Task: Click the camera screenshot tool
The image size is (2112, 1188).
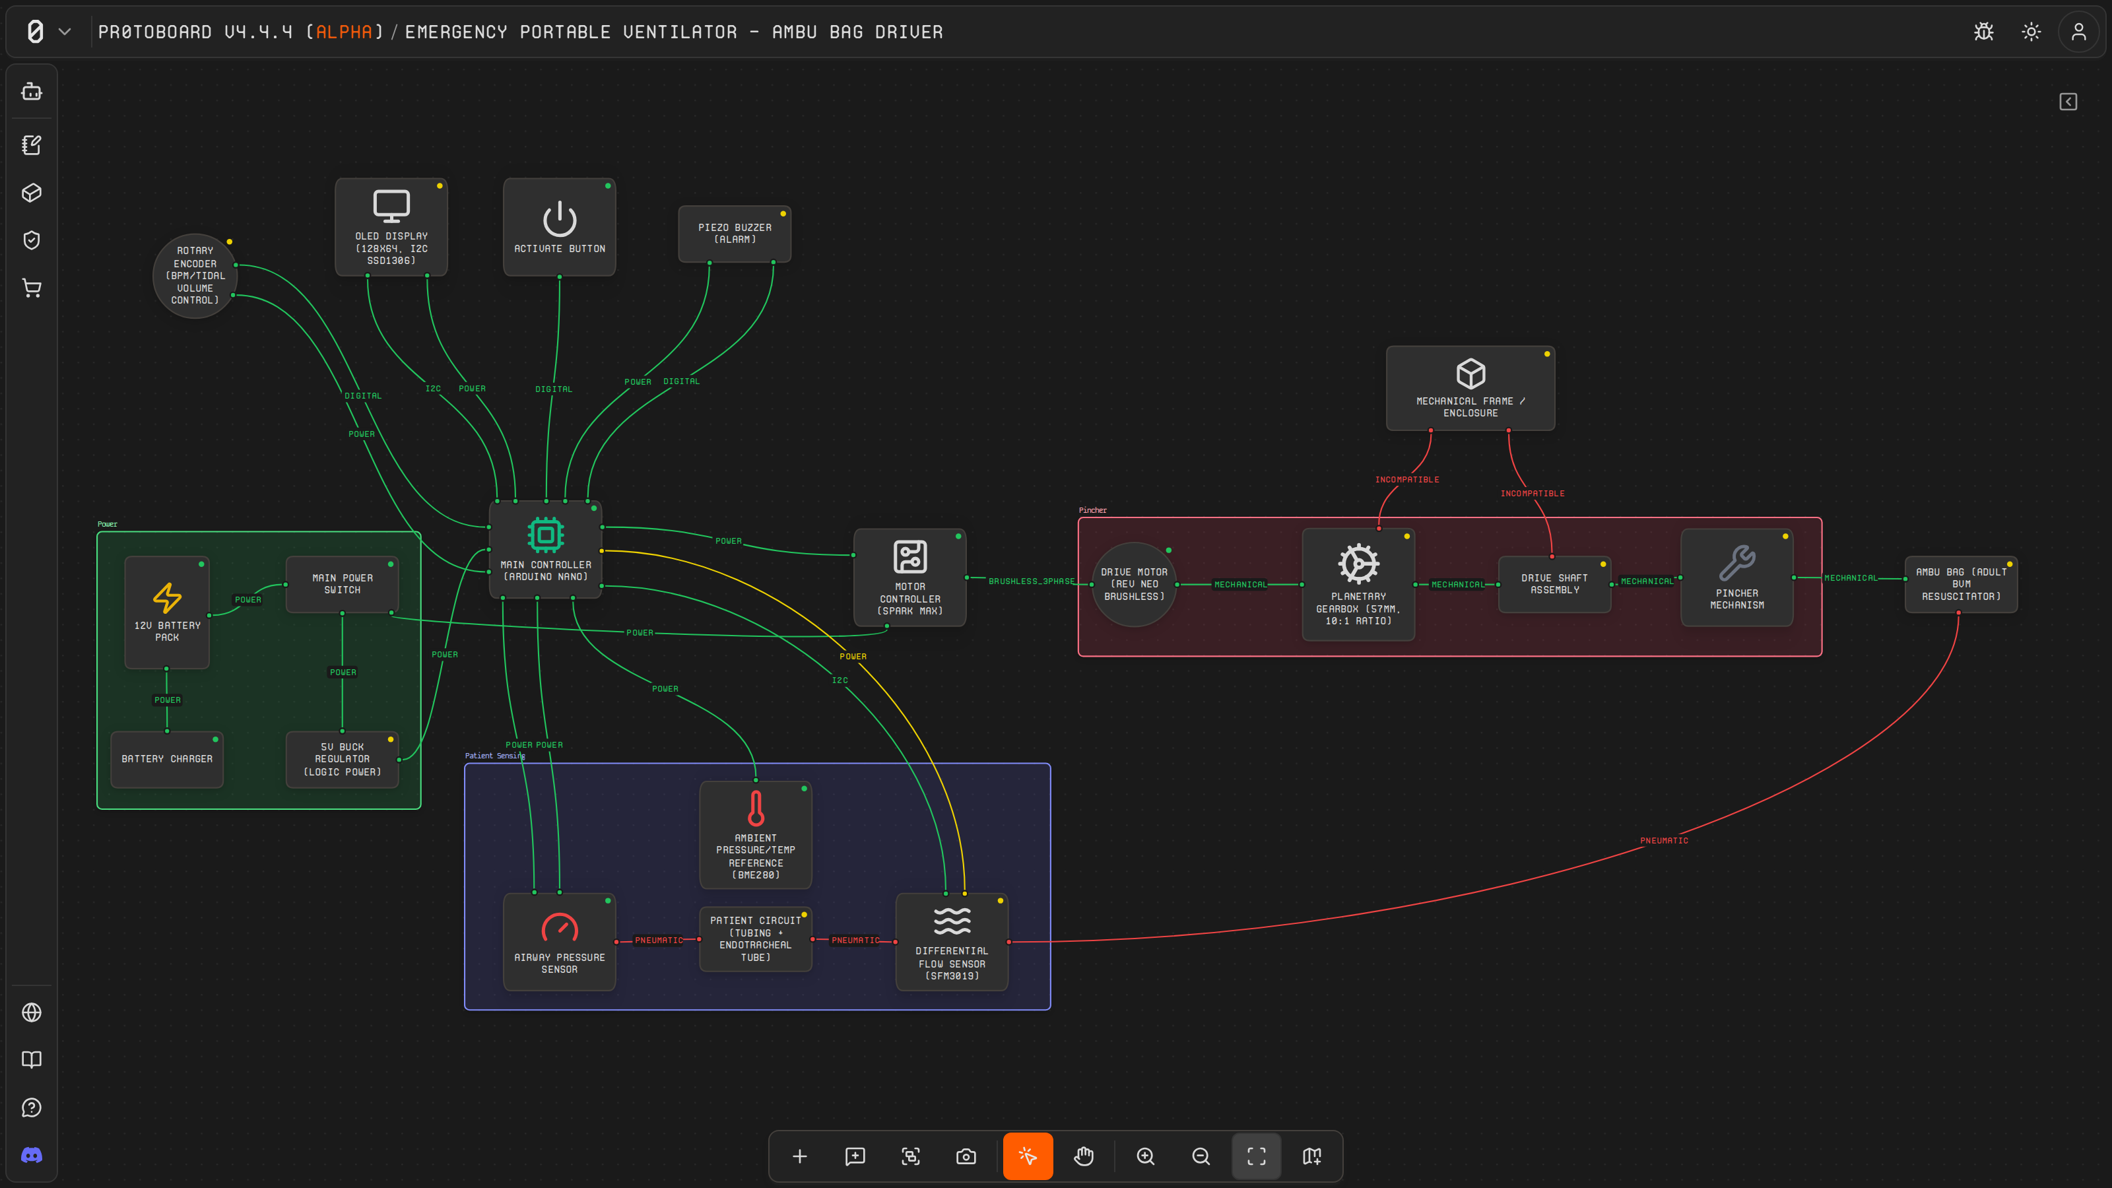Action: 966,1156
